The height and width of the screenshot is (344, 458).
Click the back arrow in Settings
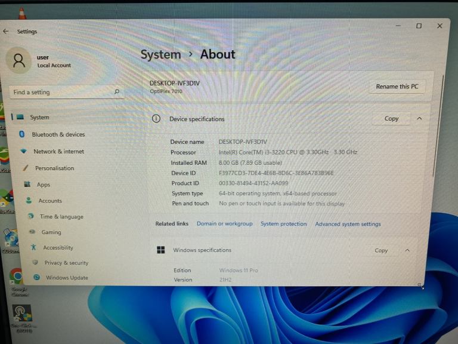[x=6, y=31]
